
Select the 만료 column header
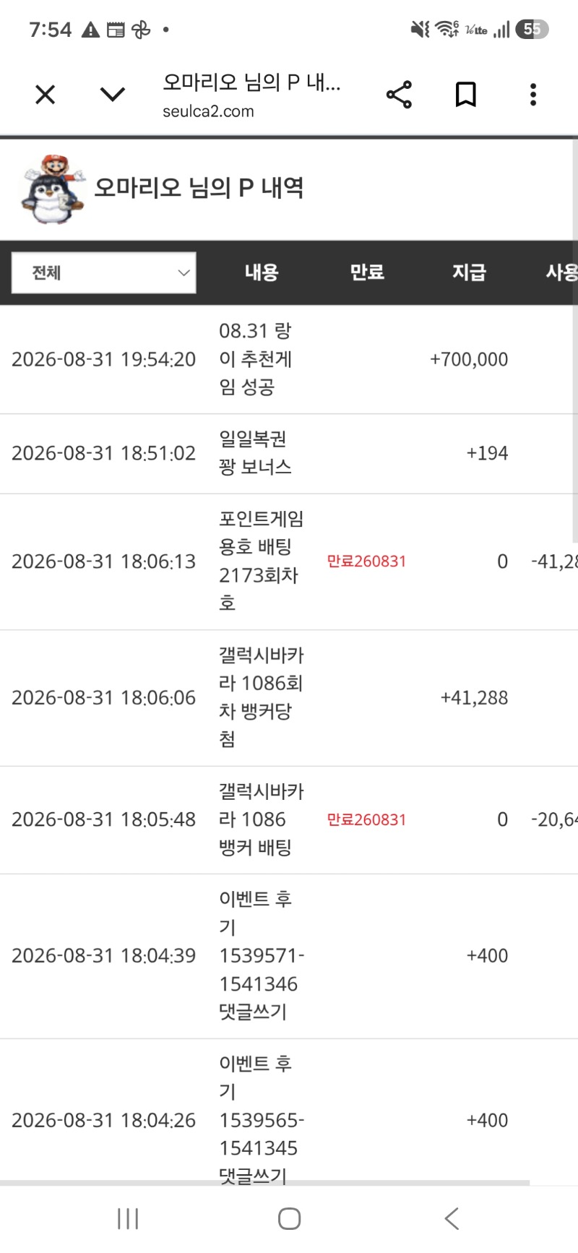pos(367,272)
